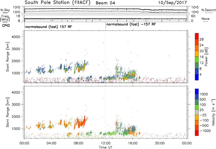The width and height of the screenshot is (216, 149).
Task: Click the gray near-zero velocity swatch
Action: (x=197, y=112)
